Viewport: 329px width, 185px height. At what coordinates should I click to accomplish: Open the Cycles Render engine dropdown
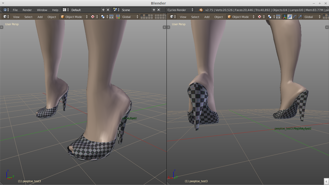180,10
